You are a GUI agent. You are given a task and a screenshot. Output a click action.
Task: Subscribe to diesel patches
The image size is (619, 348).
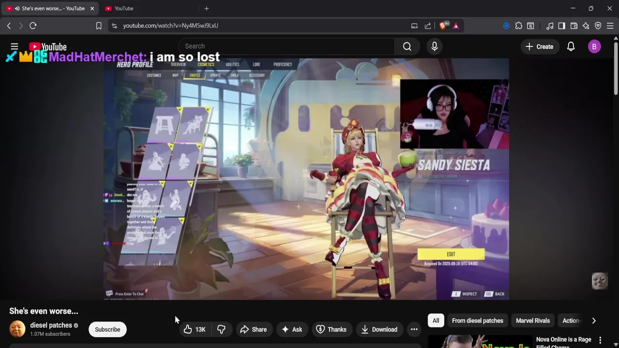107,330
